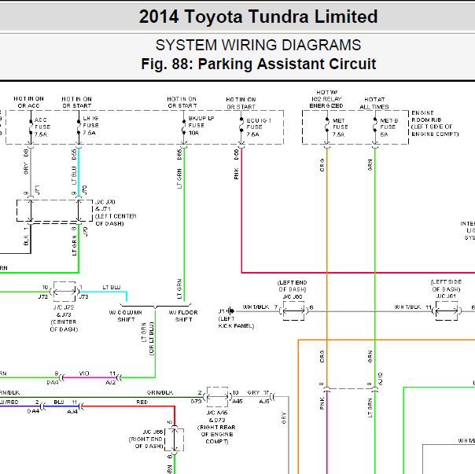The image size is (475, 474).
Task: Select 'J/C A45 & D73 (RIGHT REAR OF ENGINE COMPT)' label
Action: coord(216,427)
